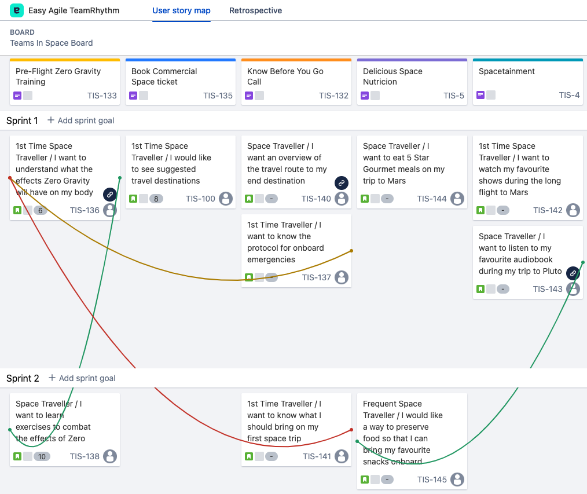Open issue key TIS-141 link
587x494 pixels.
tap(317, 456)
